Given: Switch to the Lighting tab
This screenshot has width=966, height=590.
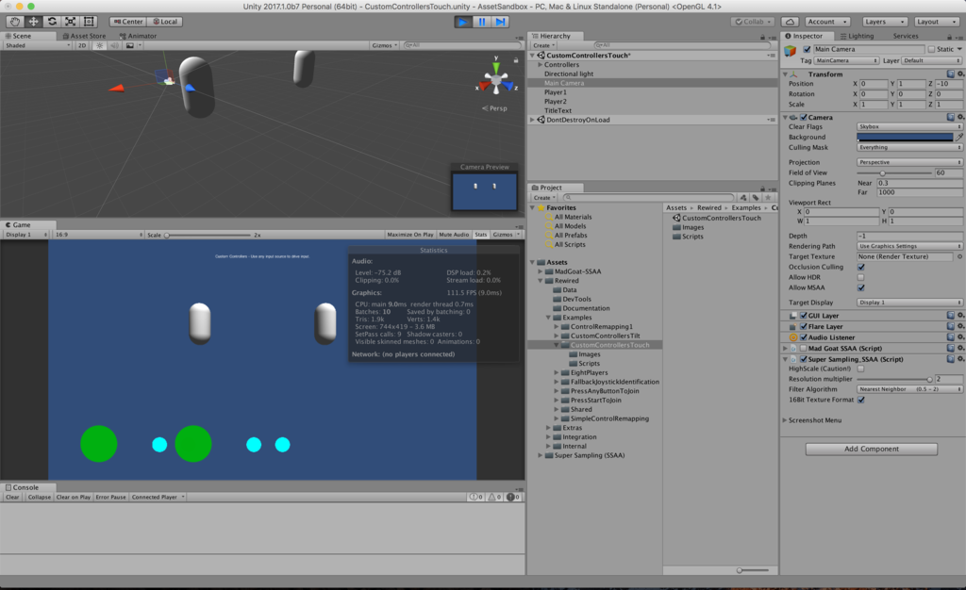Looking at the screenshot, I should 857,36.
